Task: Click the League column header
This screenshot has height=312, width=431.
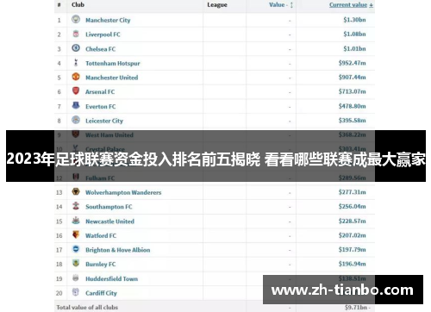Action: (x=217, y=5)
